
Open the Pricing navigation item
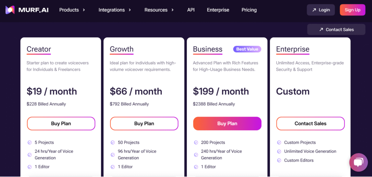(249, 10)
